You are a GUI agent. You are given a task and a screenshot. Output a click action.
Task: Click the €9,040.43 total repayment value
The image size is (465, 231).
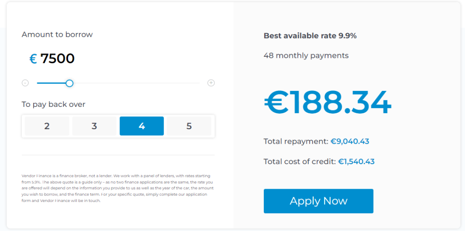pos(350,141)
